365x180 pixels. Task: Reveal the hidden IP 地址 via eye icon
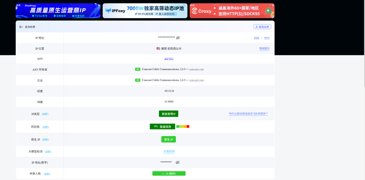click(x=178, y=37)
